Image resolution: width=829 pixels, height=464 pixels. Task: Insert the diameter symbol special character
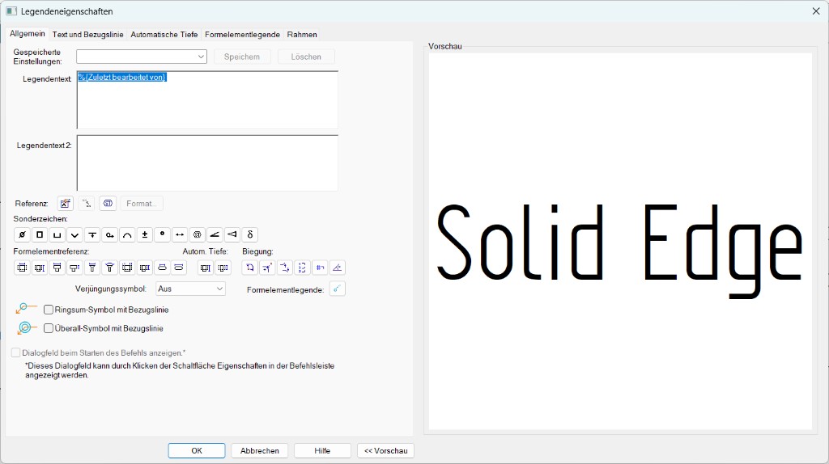[22, 234]
